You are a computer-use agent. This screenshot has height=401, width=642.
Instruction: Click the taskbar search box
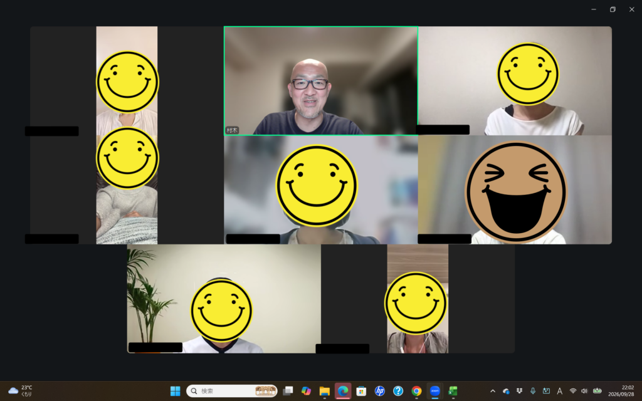(232, 391)
